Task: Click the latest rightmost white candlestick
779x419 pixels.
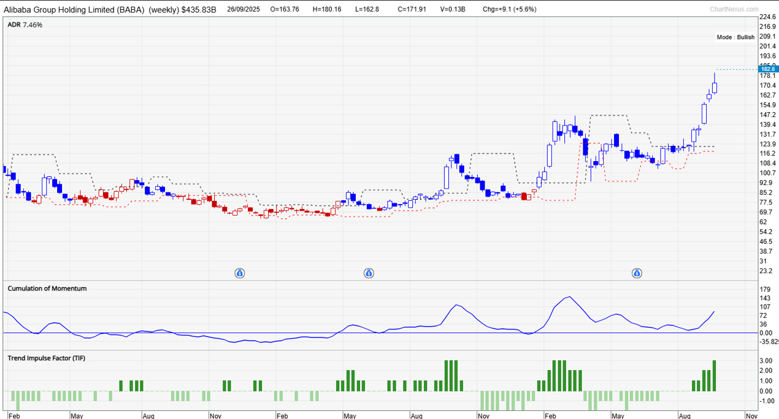Action: click(715, 88)
